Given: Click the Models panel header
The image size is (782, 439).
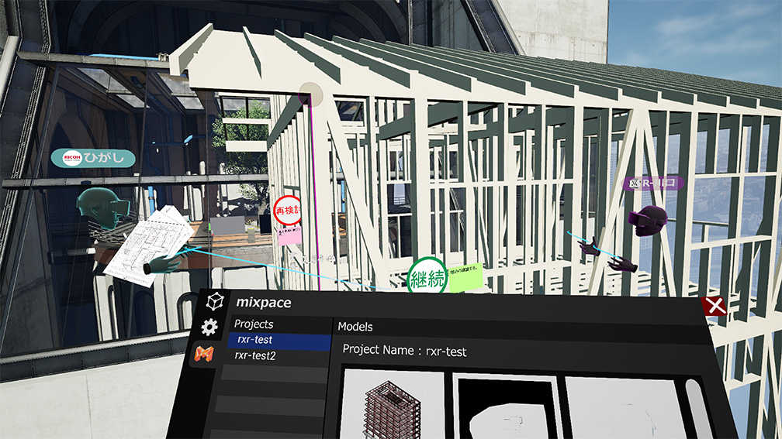Looking at the screenshot, I should click(355, 327).
